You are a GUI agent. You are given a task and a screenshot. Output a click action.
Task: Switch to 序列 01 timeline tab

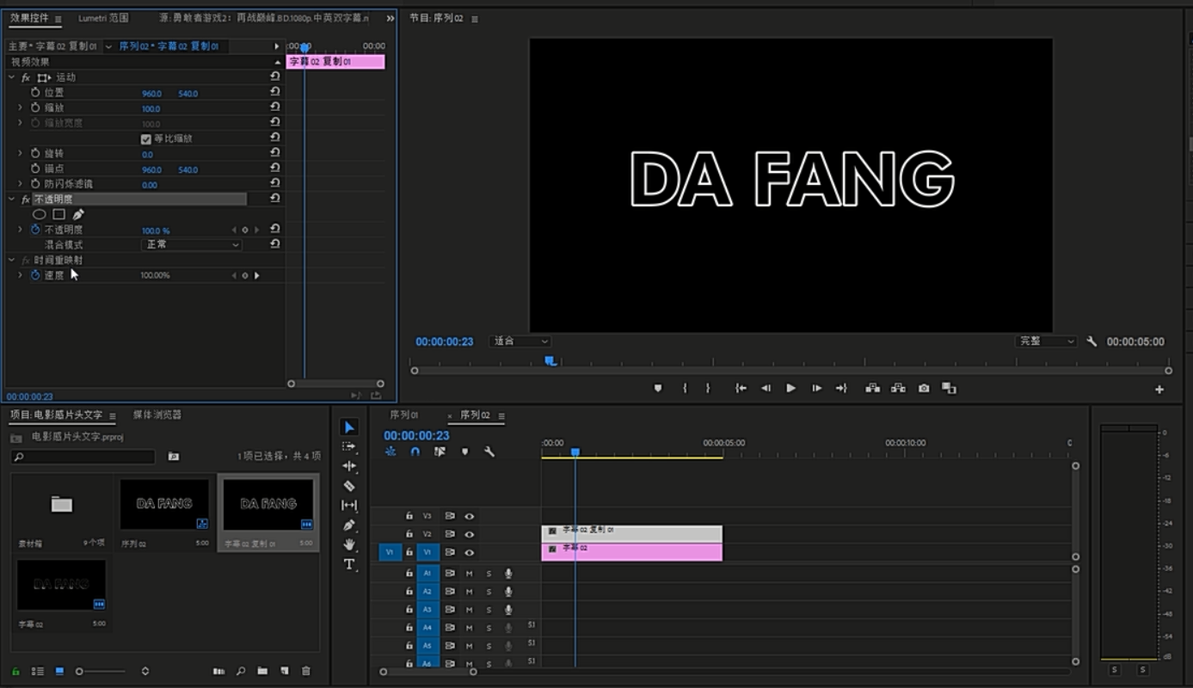tap(404, 415)
